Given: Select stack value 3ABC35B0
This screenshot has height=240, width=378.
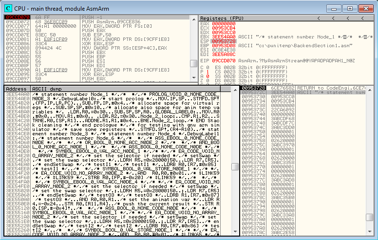Looking at the screenshot, I should [283, 197].
